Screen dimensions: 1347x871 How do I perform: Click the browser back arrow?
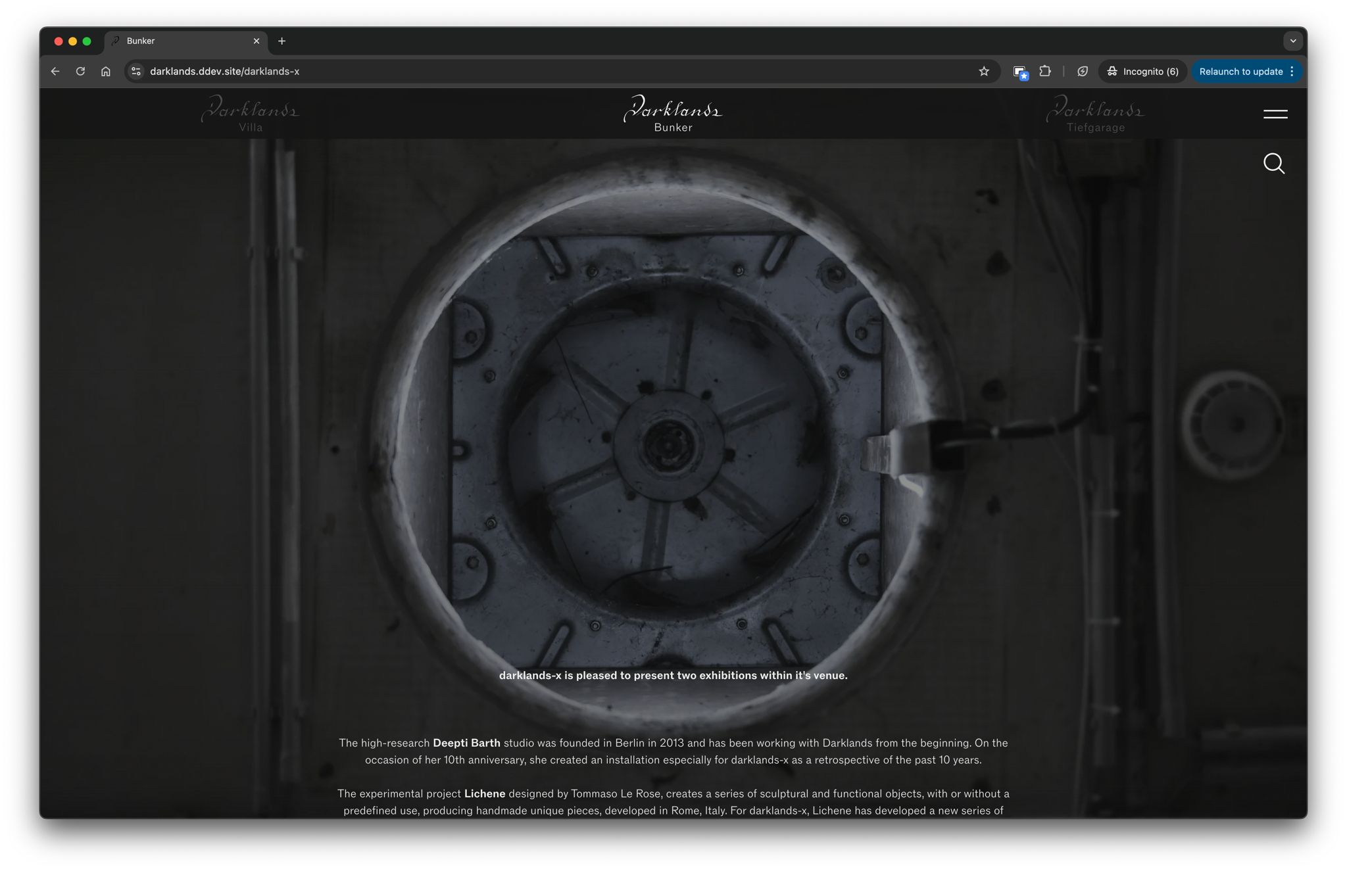[x=55, y=72]
